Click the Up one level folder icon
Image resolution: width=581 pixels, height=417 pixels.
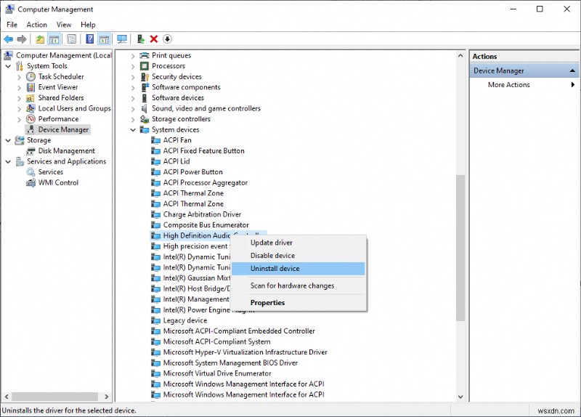click(40, 39)
